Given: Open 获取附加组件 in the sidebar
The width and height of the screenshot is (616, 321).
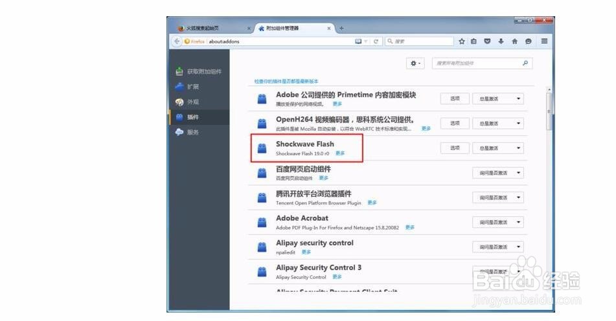Looking at the screenshot, I should click(x=200, y=71).
